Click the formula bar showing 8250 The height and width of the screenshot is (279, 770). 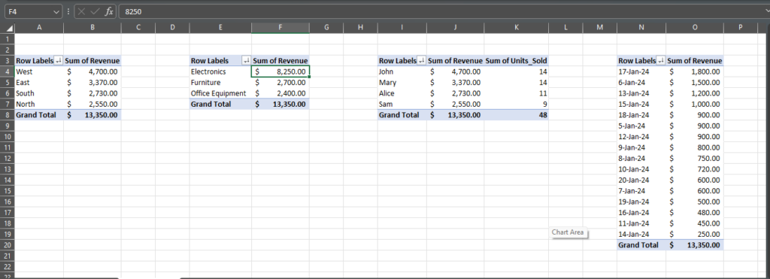442,11
